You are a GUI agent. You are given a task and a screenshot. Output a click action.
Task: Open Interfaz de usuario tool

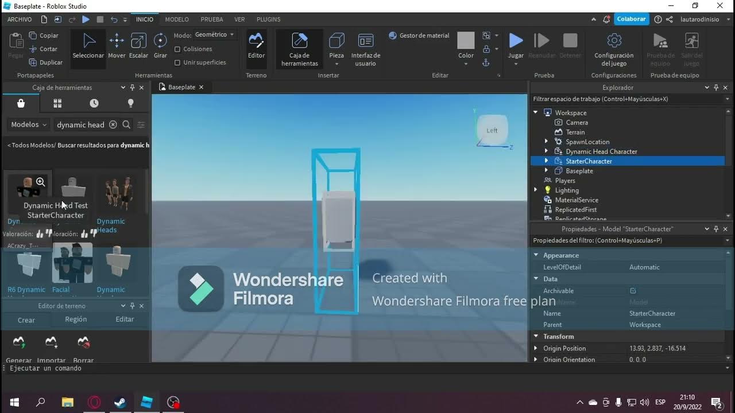point(366,49)
